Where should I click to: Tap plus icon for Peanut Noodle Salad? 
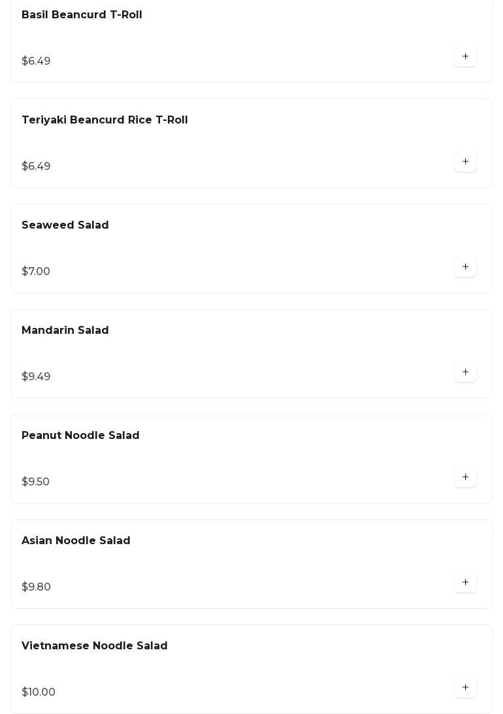coord(465,478)
